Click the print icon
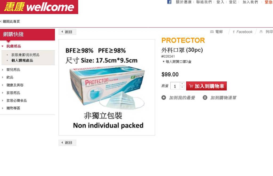273x176 pixels. pos(261,32)
